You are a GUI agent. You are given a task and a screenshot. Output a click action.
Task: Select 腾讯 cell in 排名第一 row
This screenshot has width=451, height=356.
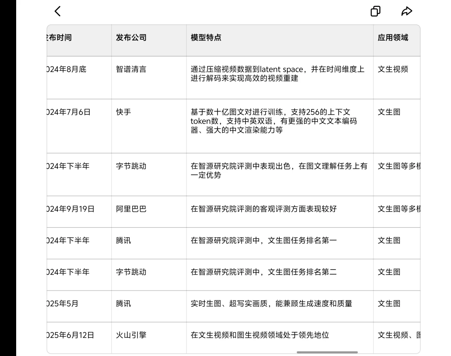pos(149,243)
